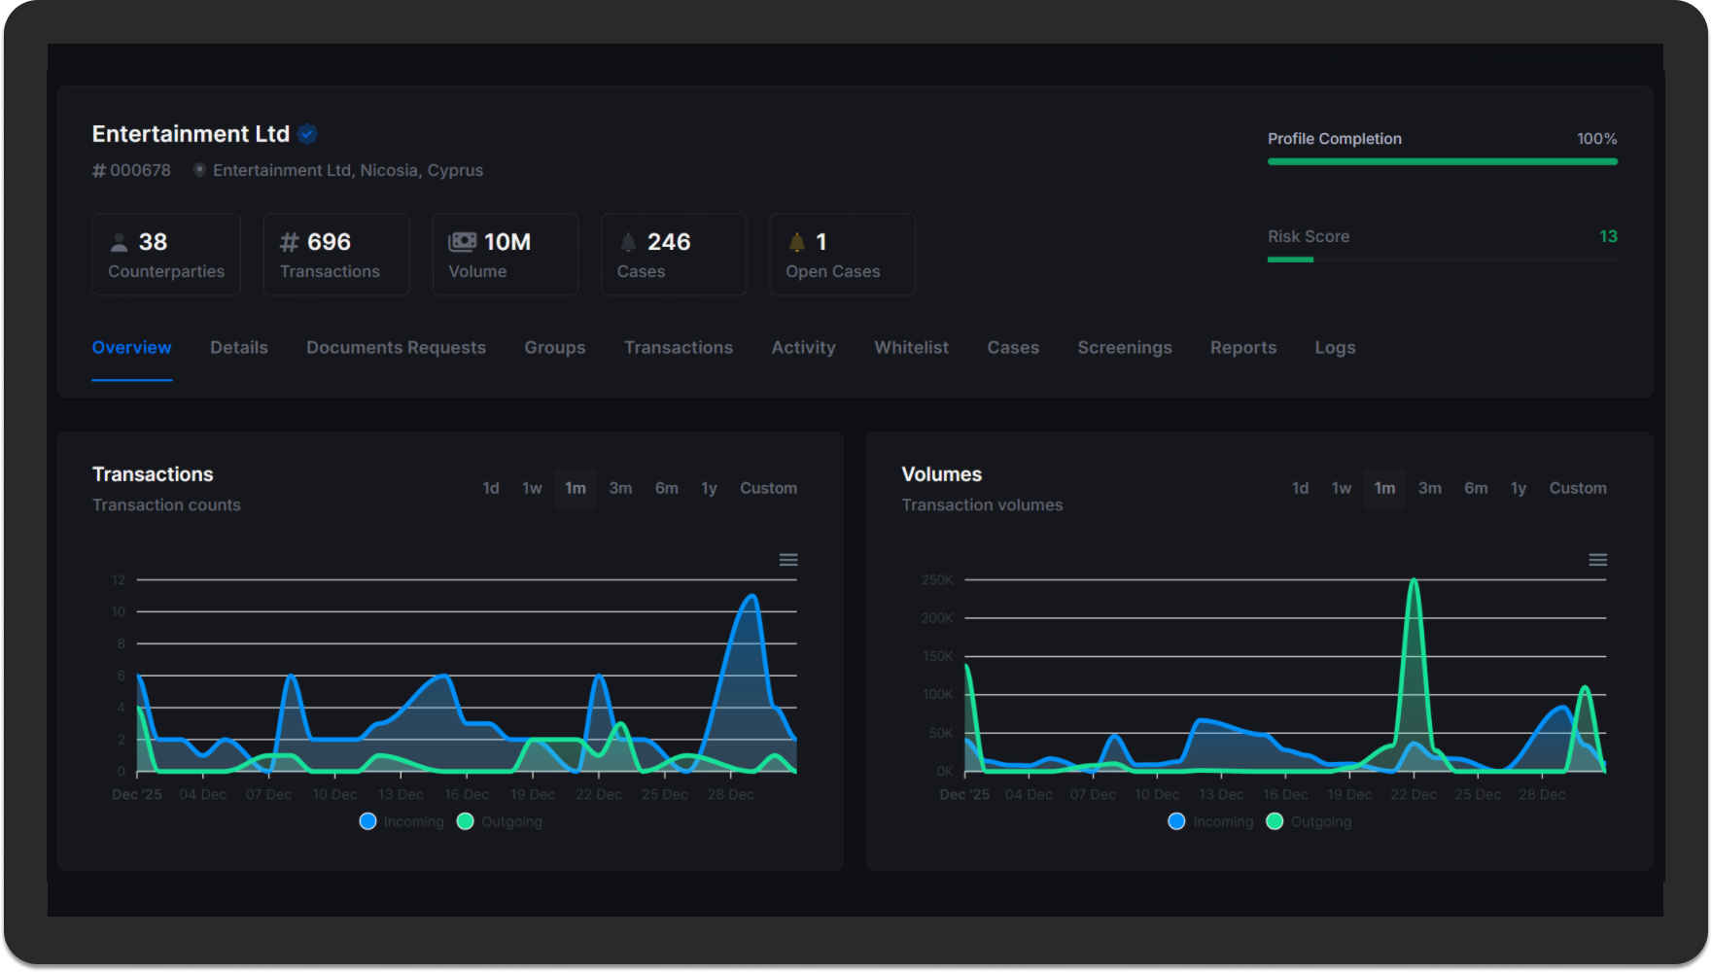Choose Custom range for Volumes chart
Viewport: 1712px width, 972px height.
tap(1577, 488)
